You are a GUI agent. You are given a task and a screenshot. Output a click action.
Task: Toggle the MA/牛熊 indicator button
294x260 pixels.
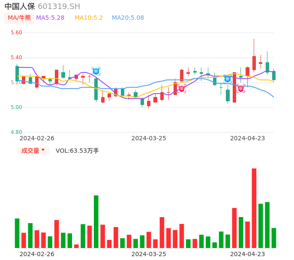click(19, 18)
